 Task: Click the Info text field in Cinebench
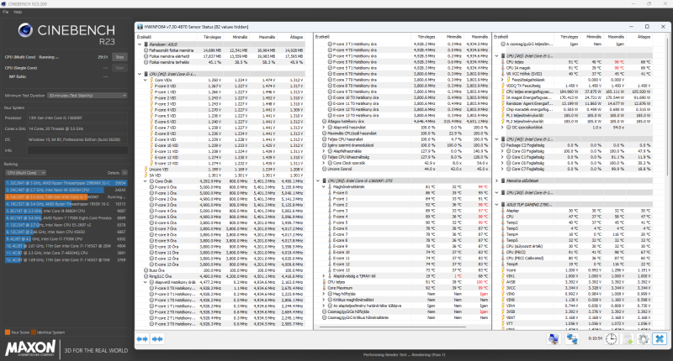pyautogui.click(x=77, y=150)
